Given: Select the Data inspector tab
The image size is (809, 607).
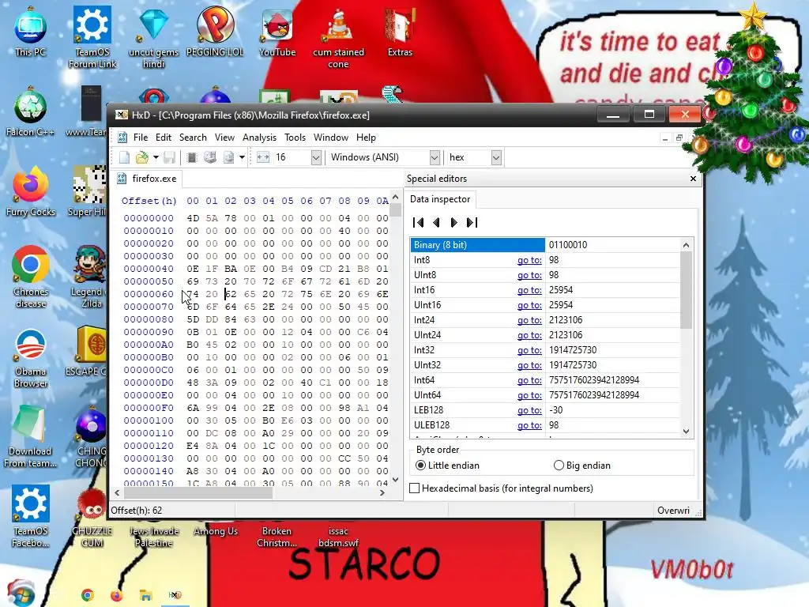Looking at the screenshot, I should tap(440, 199).
